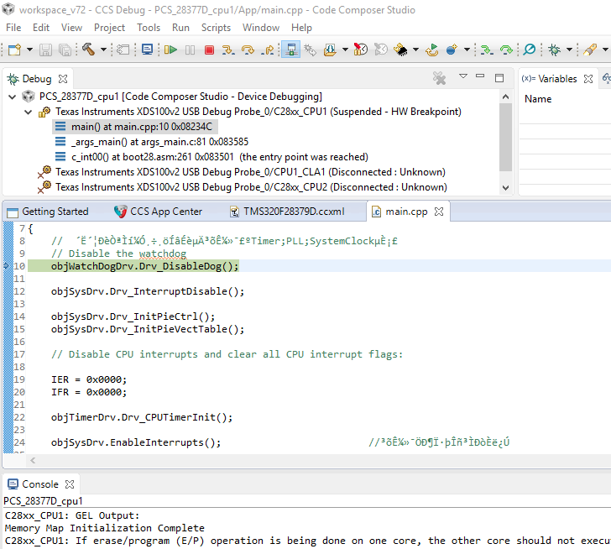611x549 pixels.
Task: Click the Step Over icon
Action: (248, 50)
